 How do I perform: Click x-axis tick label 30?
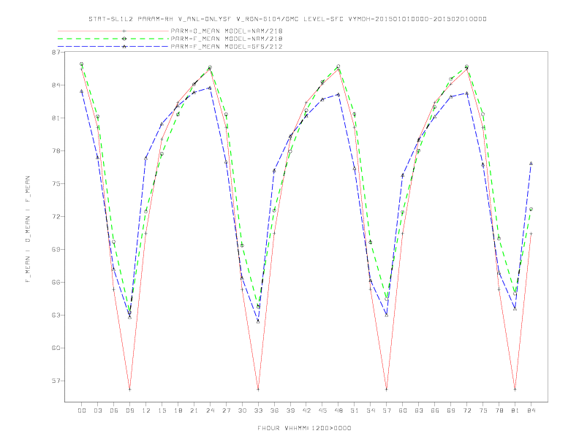242,410
